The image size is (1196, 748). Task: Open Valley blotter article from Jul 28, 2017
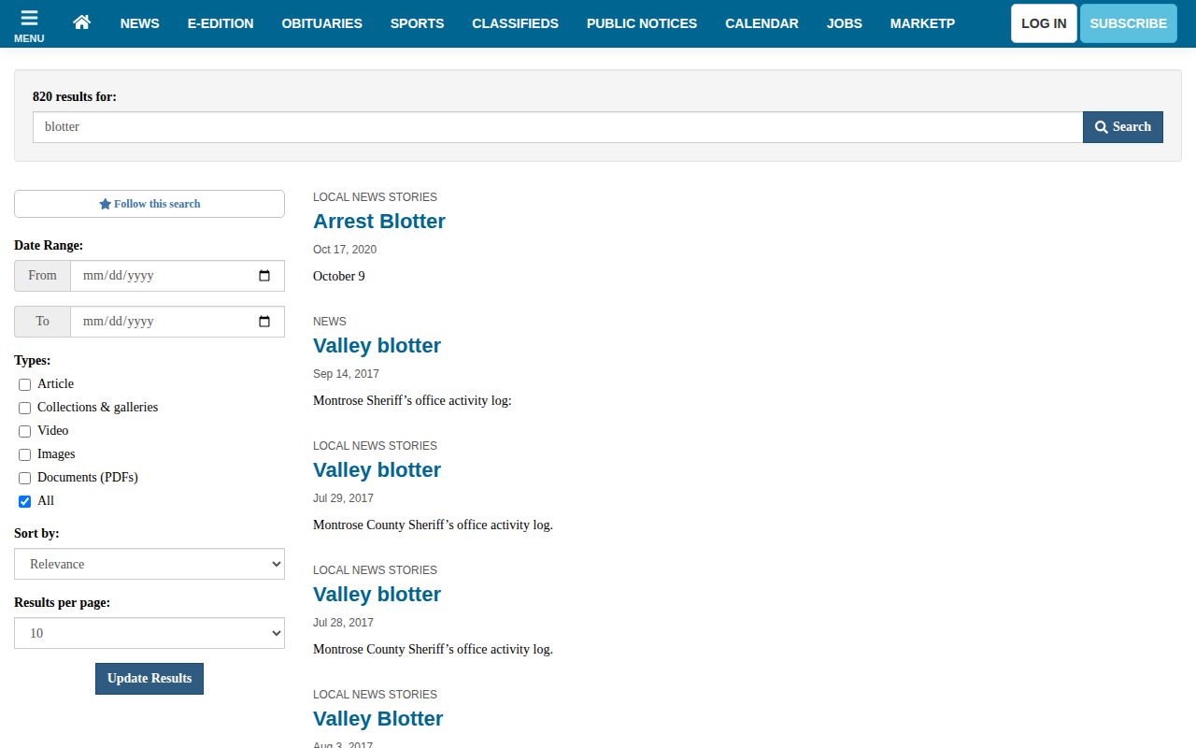[377, 595]
